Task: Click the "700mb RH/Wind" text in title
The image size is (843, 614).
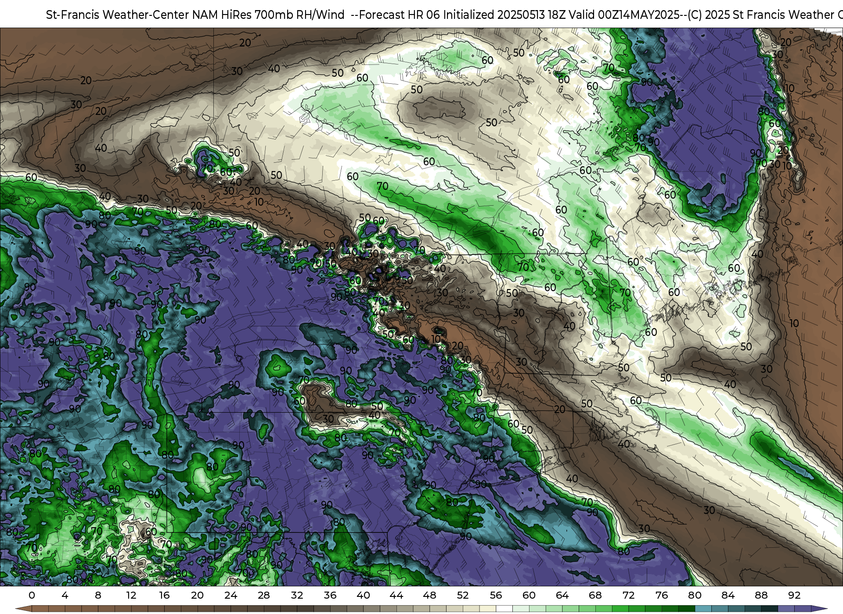Action: (299, 15)
